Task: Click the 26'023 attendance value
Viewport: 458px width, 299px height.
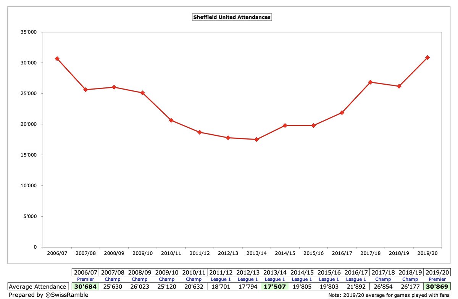Action: (139, 286)
